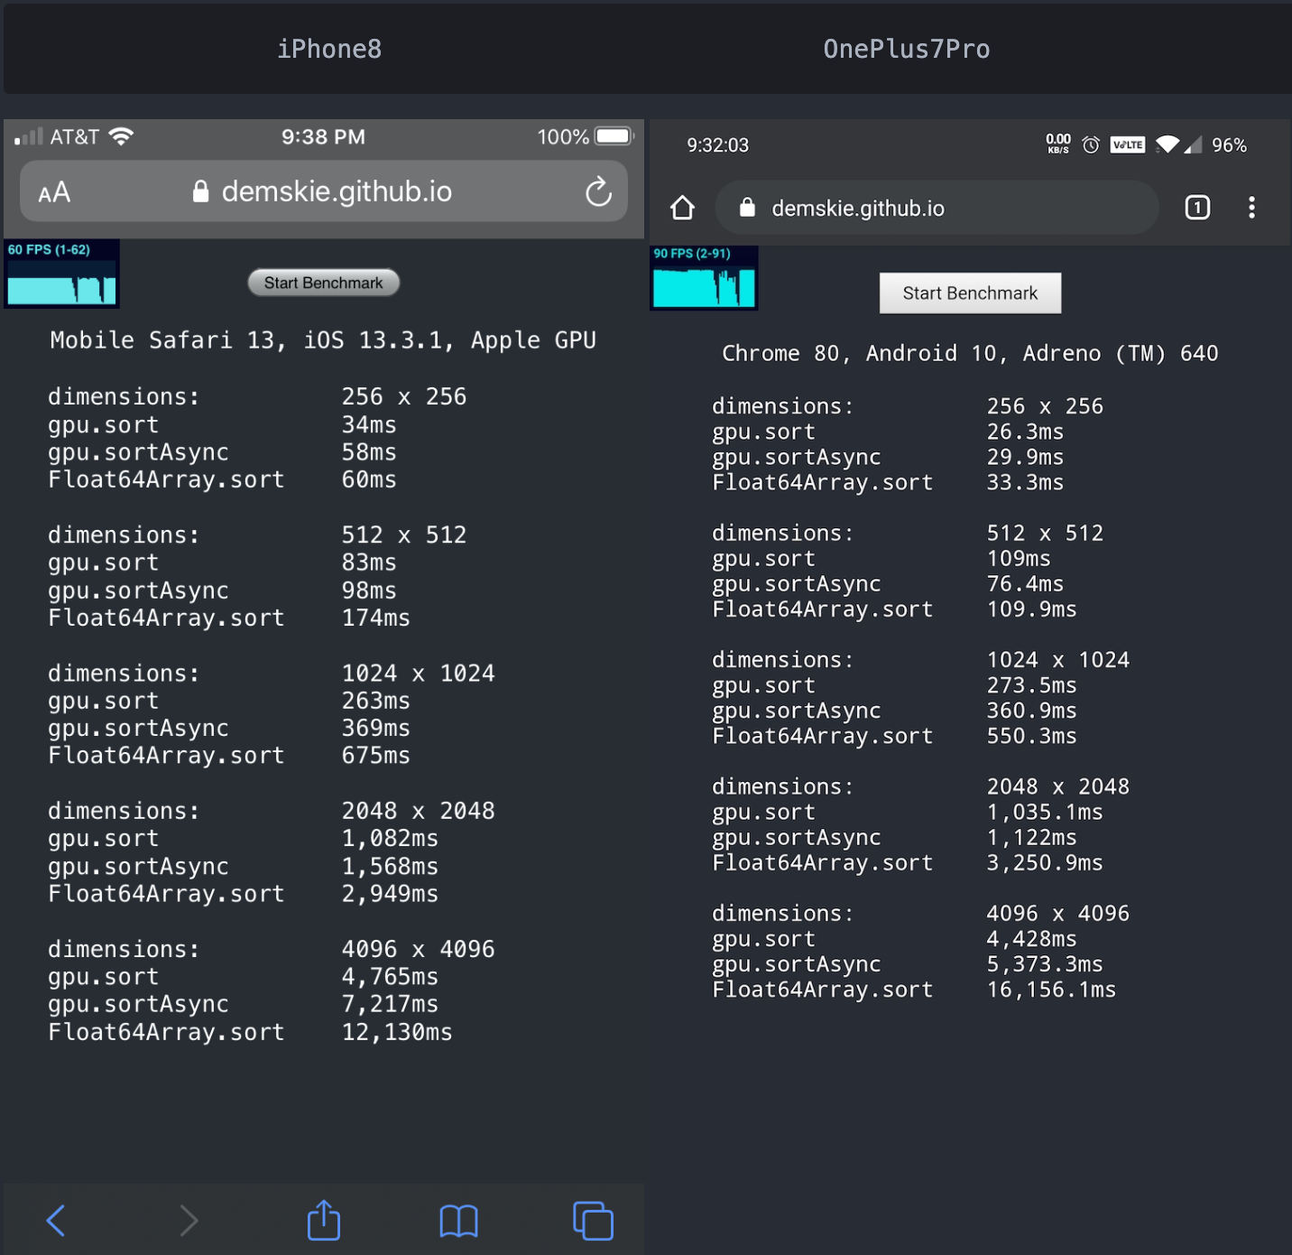
Task: Select iPhone Float64Array.sort value 675ms
Action: [x=375, y=756]
